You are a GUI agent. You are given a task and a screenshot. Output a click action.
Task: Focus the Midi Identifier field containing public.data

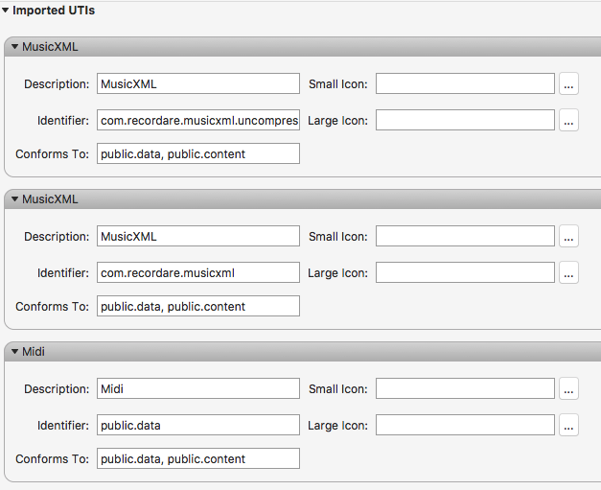tap(198, 425)
